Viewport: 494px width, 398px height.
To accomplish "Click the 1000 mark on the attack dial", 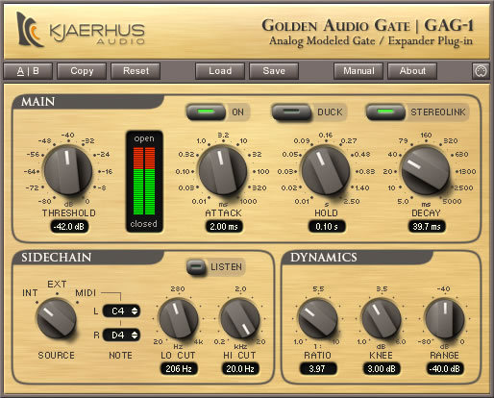I will (249, 201).
